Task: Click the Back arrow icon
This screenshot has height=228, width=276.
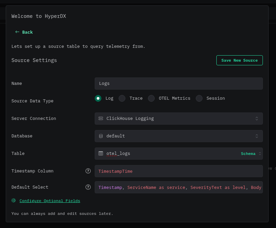Action: coord(17,32)
